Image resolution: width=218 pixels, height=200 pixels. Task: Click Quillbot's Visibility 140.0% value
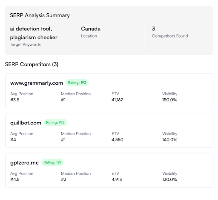tap(170, 140)
